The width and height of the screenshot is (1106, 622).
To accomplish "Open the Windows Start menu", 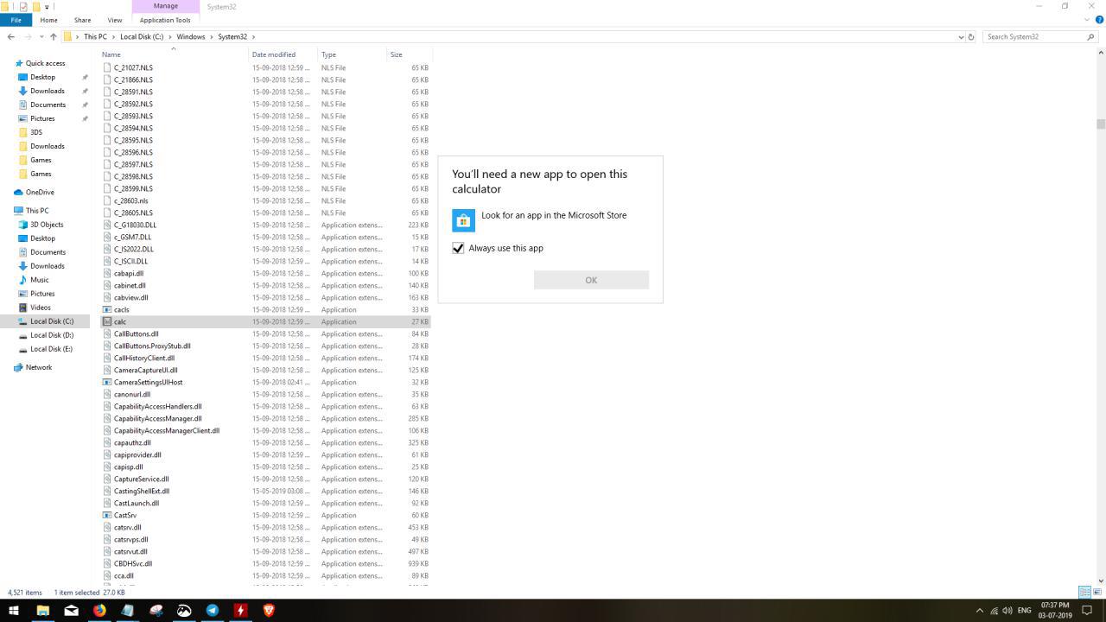I will tap(14, 610).
